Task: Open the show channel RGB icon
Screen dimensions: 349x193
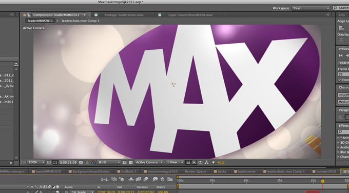Action: tap(93, 162)
